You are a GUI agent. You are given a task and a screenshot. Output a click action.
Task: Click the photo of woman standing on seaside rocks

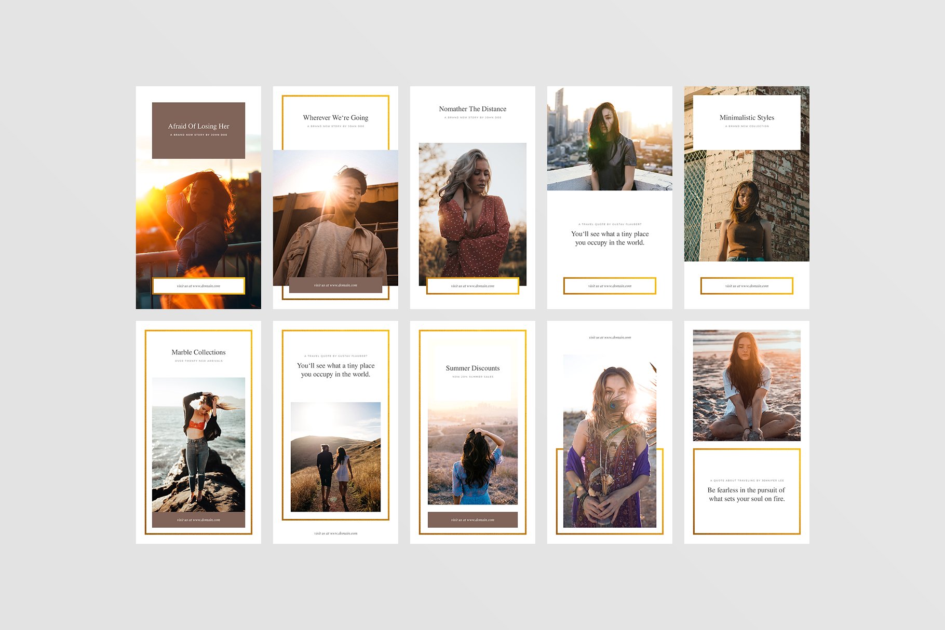[198, 445]
